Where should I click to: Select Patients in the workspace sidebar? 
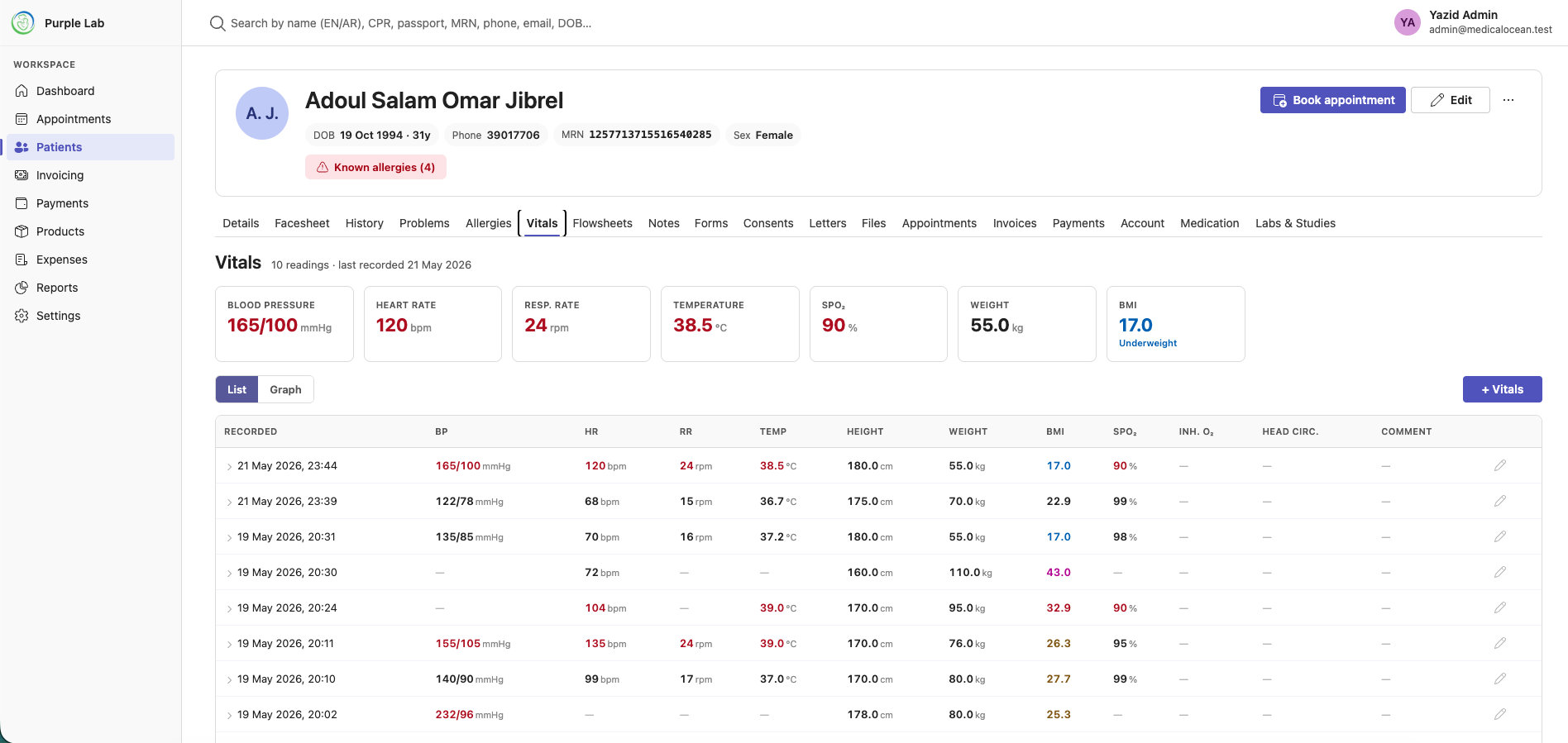coord(91,147)
